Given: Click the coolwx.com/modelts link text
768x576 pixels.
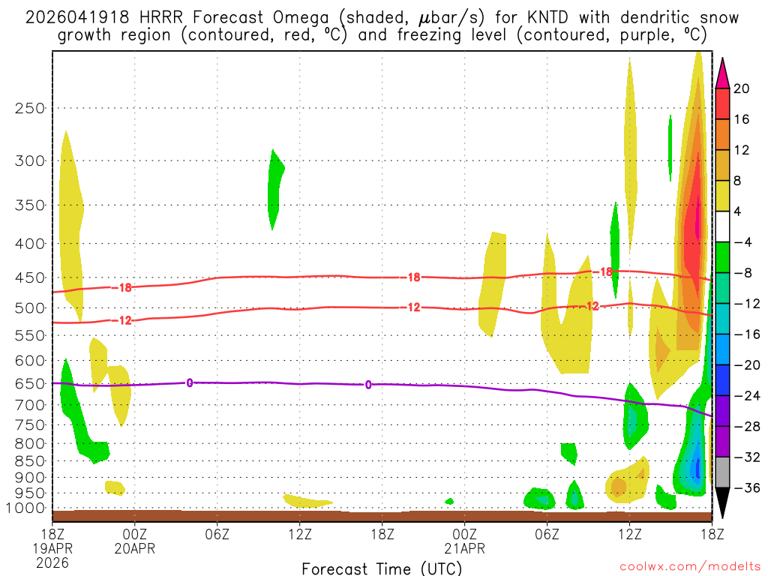Looking at the screenshot, I should [x=690, y=567].
